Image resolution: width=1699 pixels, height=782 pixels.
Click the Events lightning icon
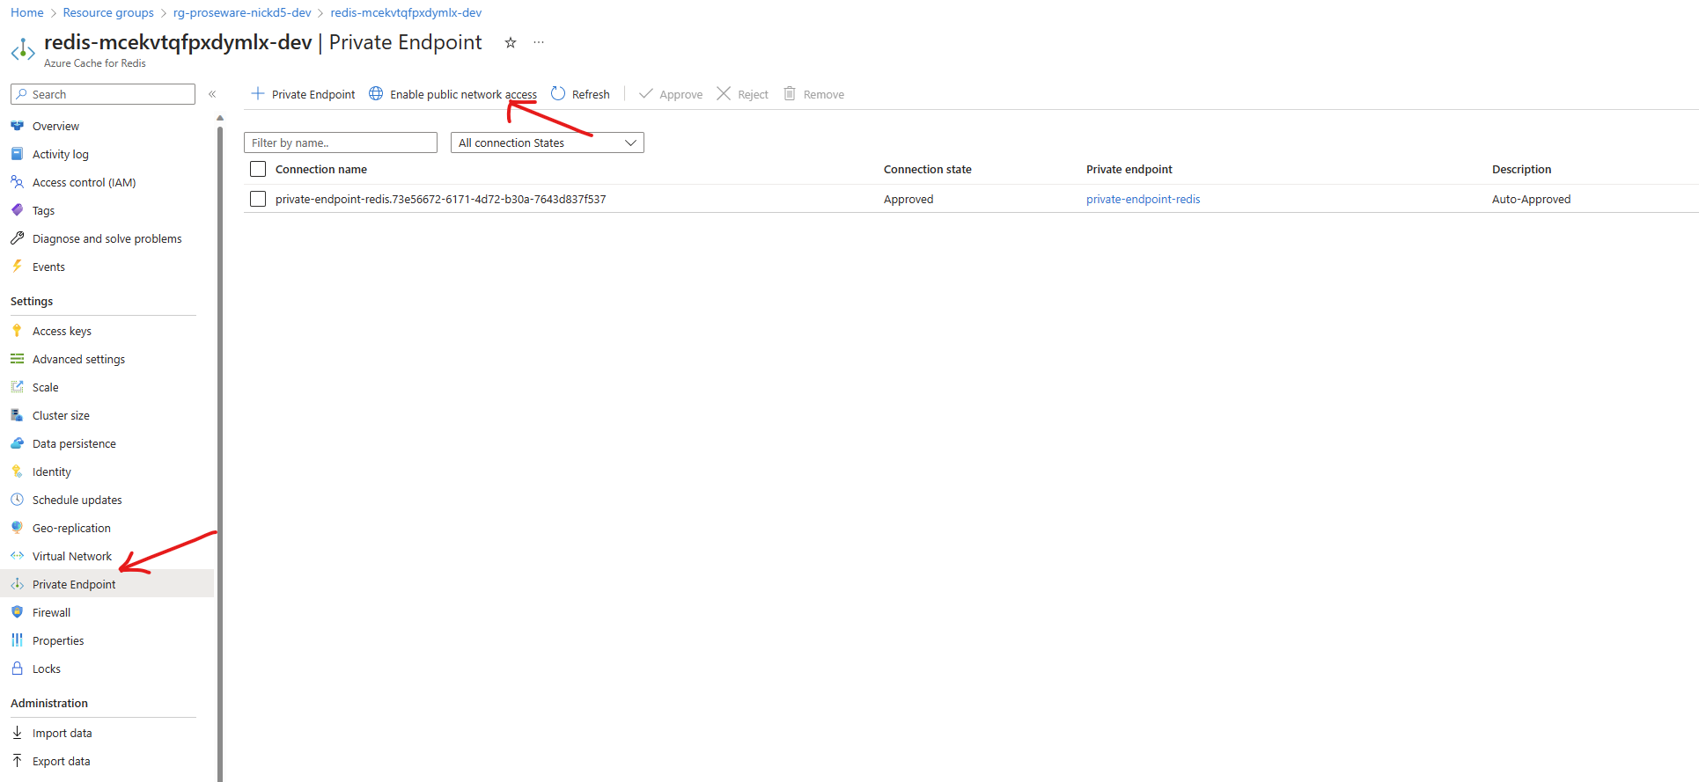point(17,267)
